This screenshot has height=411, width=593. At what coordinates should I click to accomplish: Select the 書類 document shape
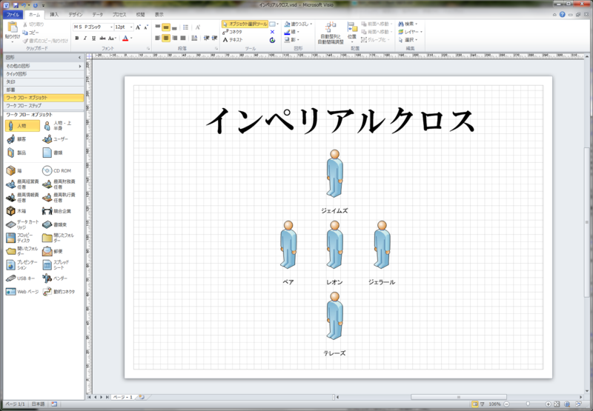coord(53,153)
